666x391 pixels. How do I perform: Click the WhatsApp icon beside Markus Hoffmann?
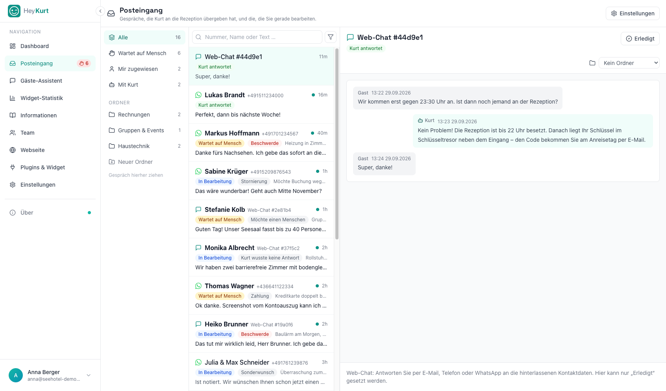coord(198,133)
